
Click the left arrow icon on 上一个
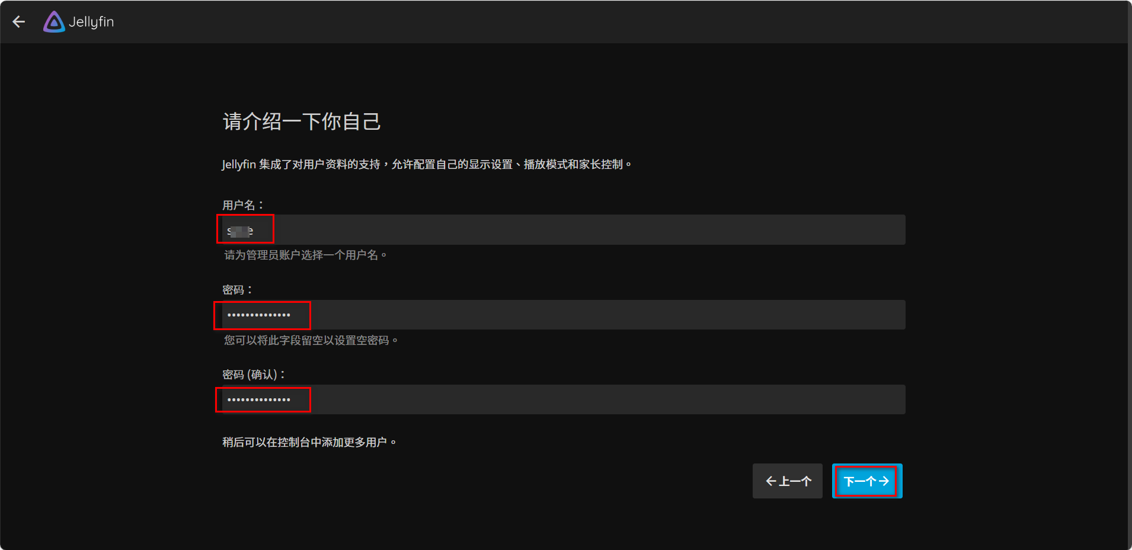point(770,481)
